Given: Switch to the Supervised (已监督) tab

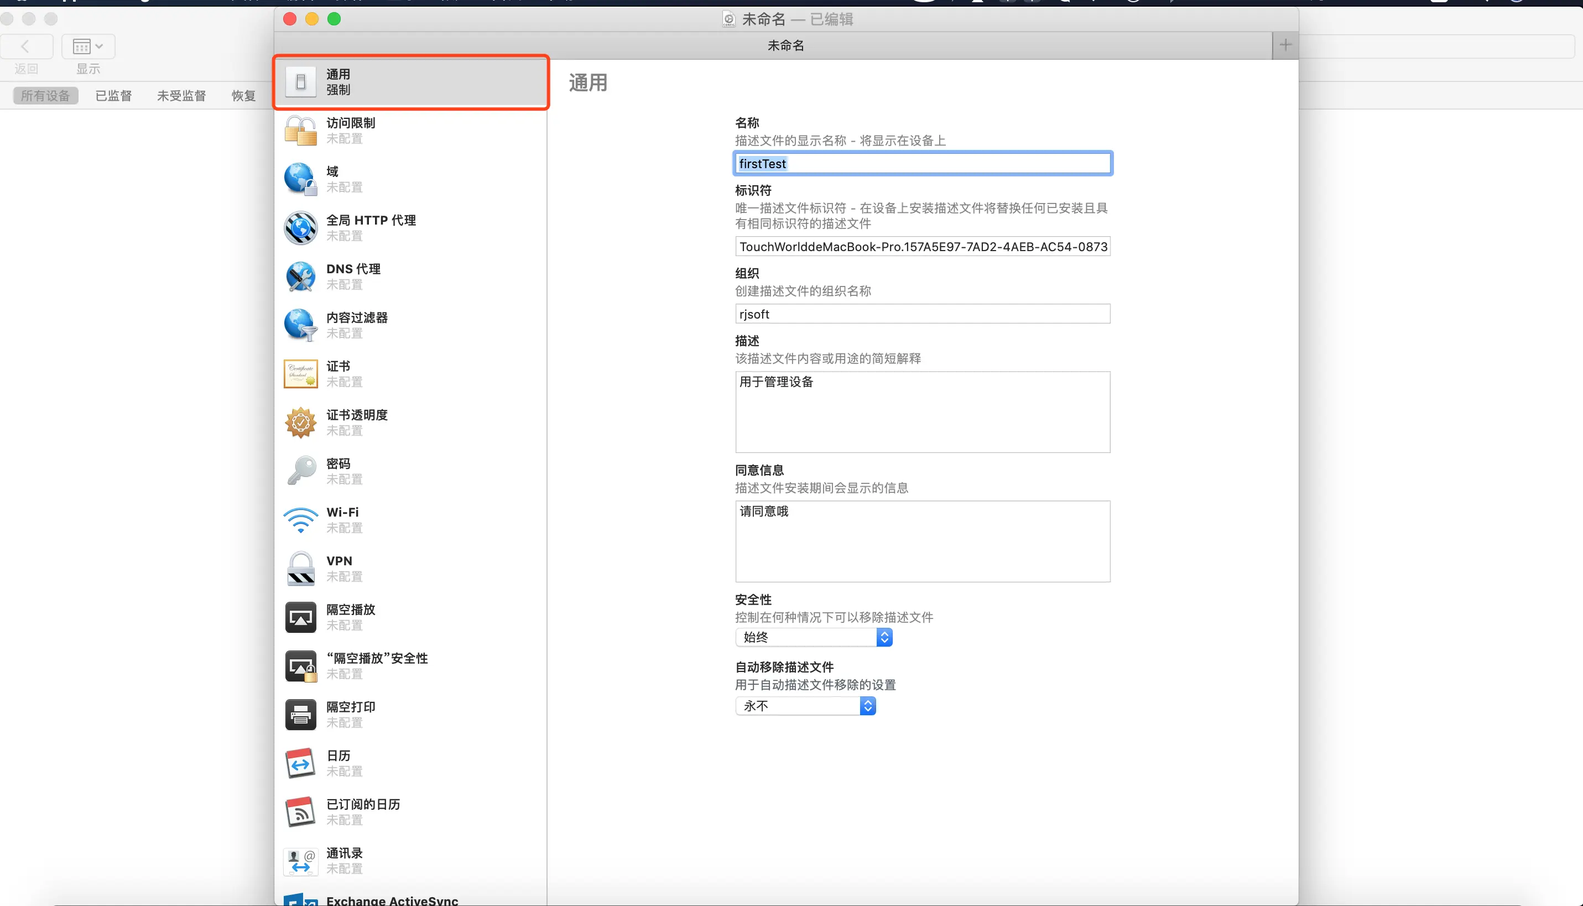Looking at the screenshot, I should click(x=113, y=96).
